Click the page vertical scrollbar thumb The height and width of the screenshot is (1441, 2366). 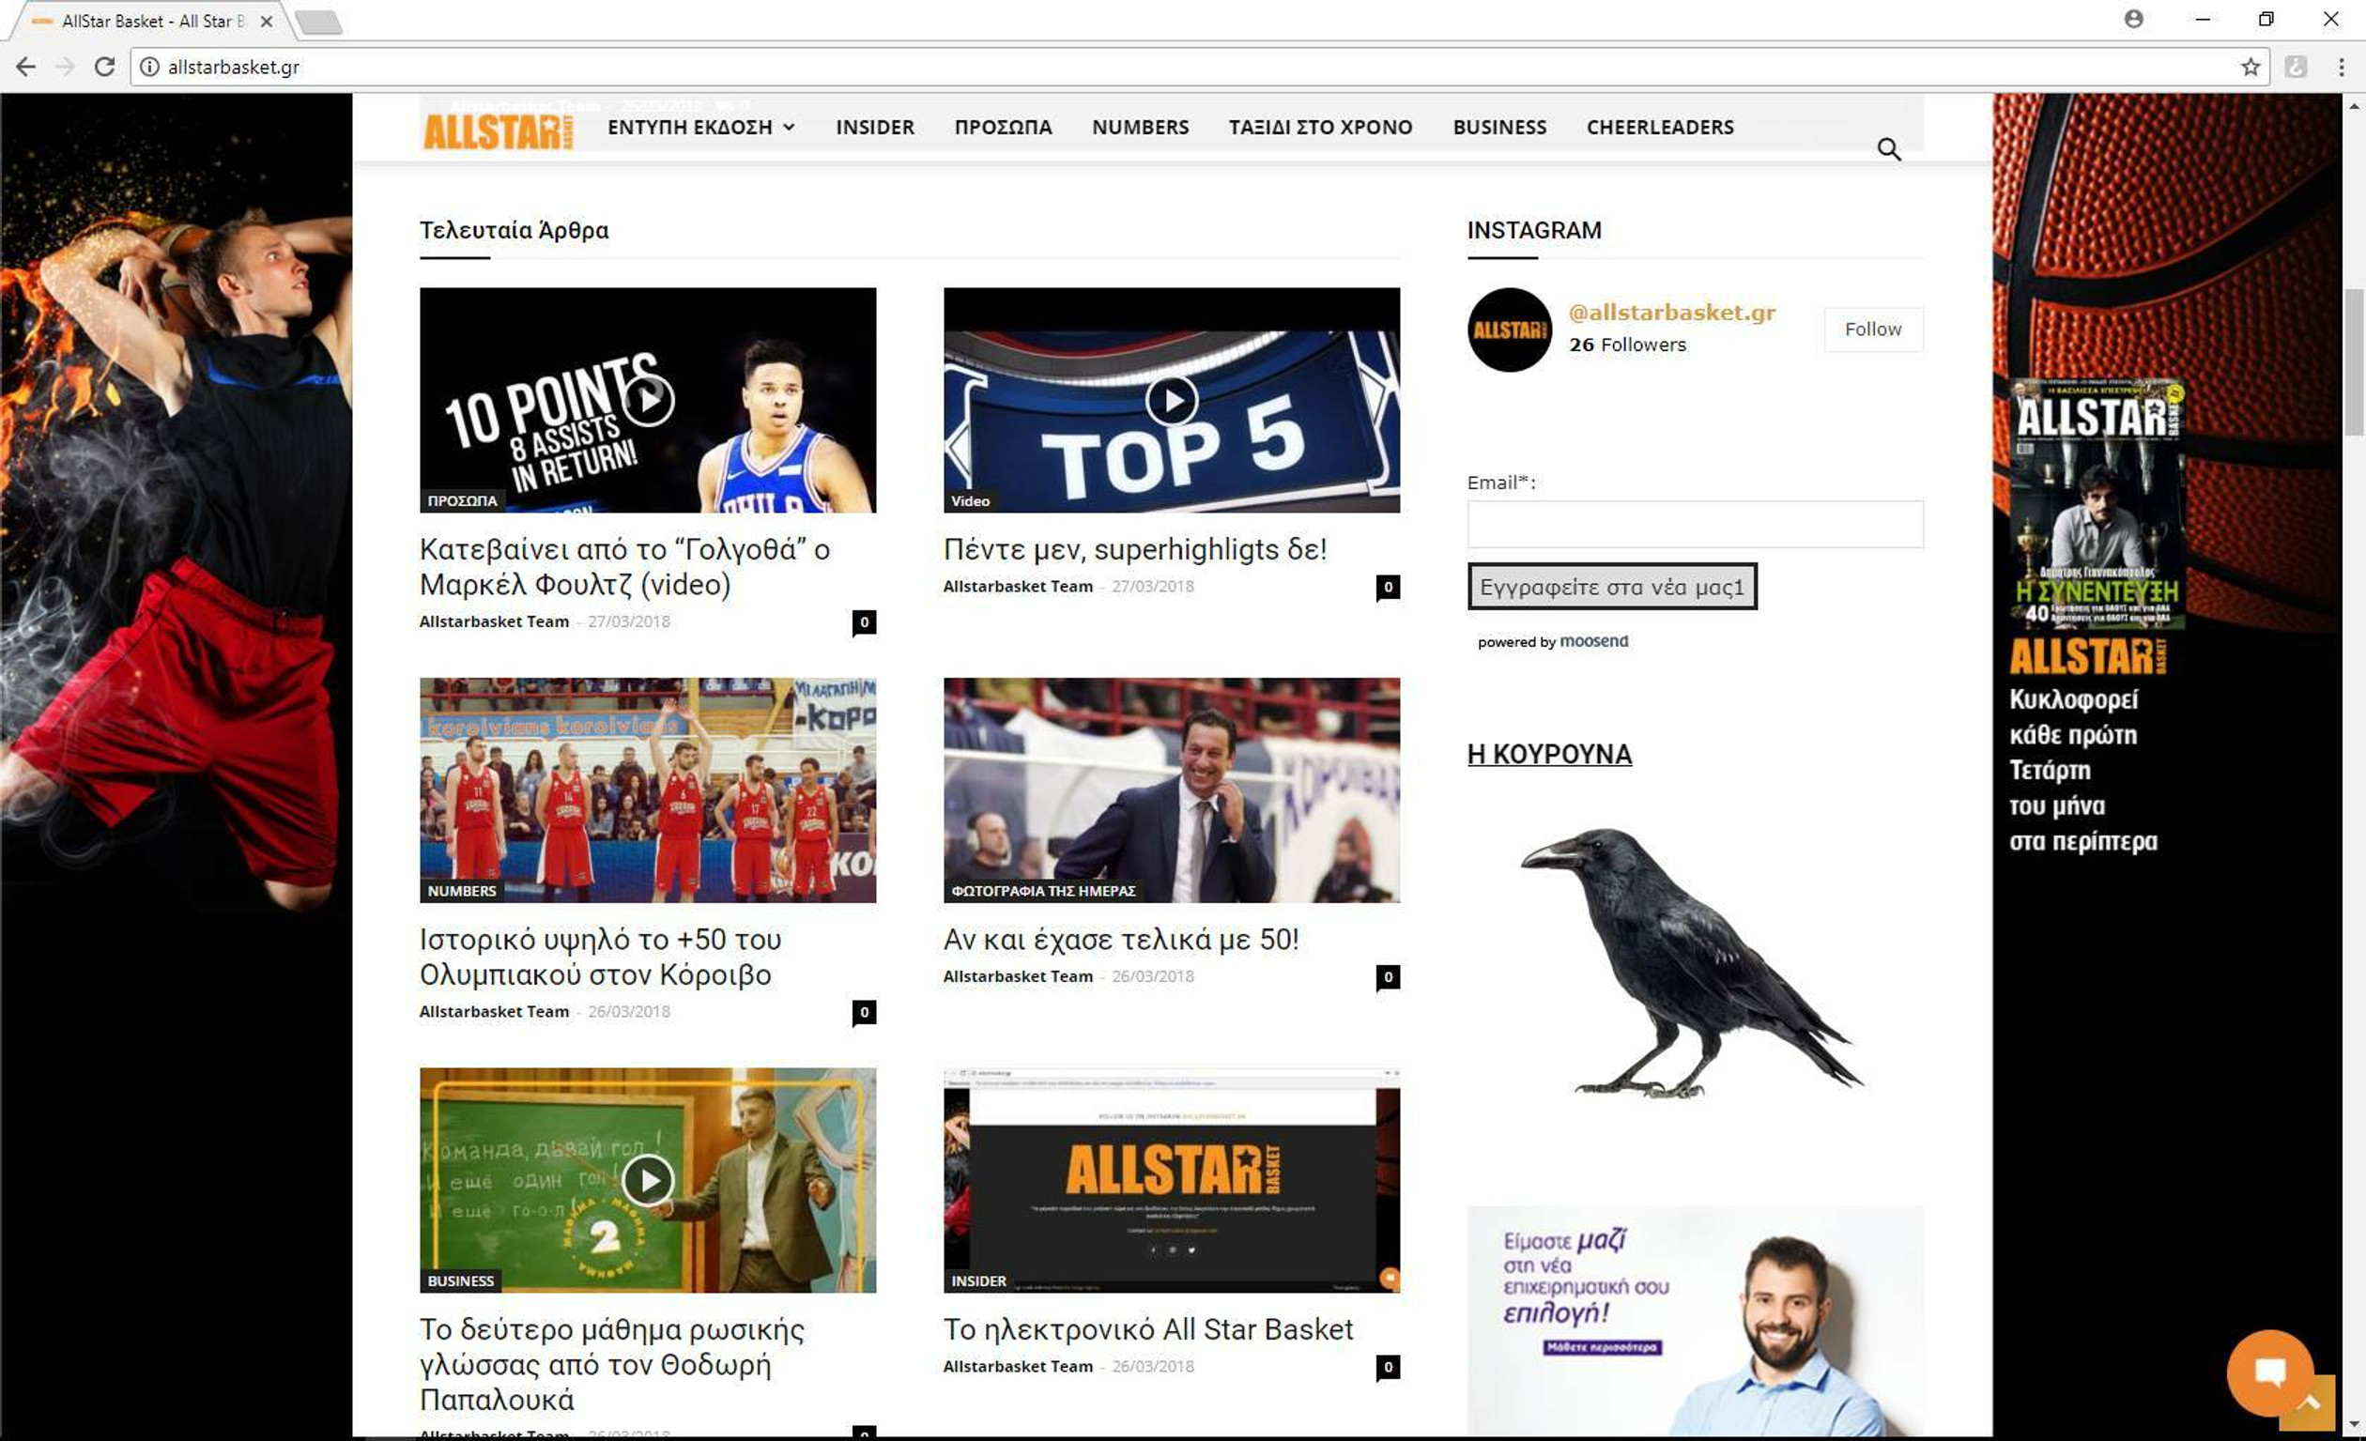tap(2354, 362)
